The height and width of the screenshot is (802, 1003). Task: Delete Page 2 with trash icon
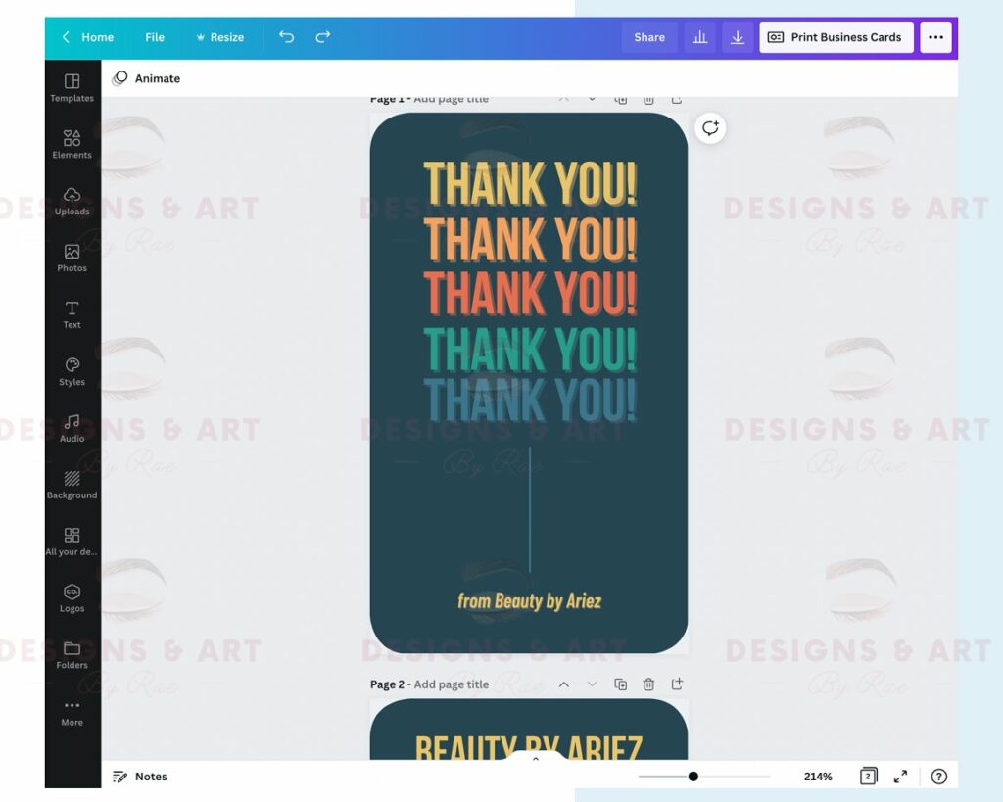(x=647, y=684)
